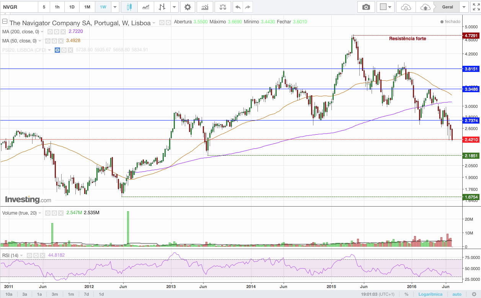
Task: Expand MA (200, close, 0) dropdown
Action: (x=42, y=32)
